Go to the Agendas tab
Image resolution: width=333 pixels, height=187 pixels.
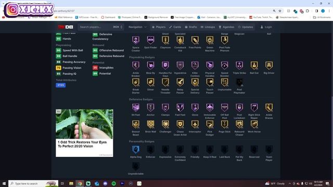pyautogui.click(x=226, y=27)
